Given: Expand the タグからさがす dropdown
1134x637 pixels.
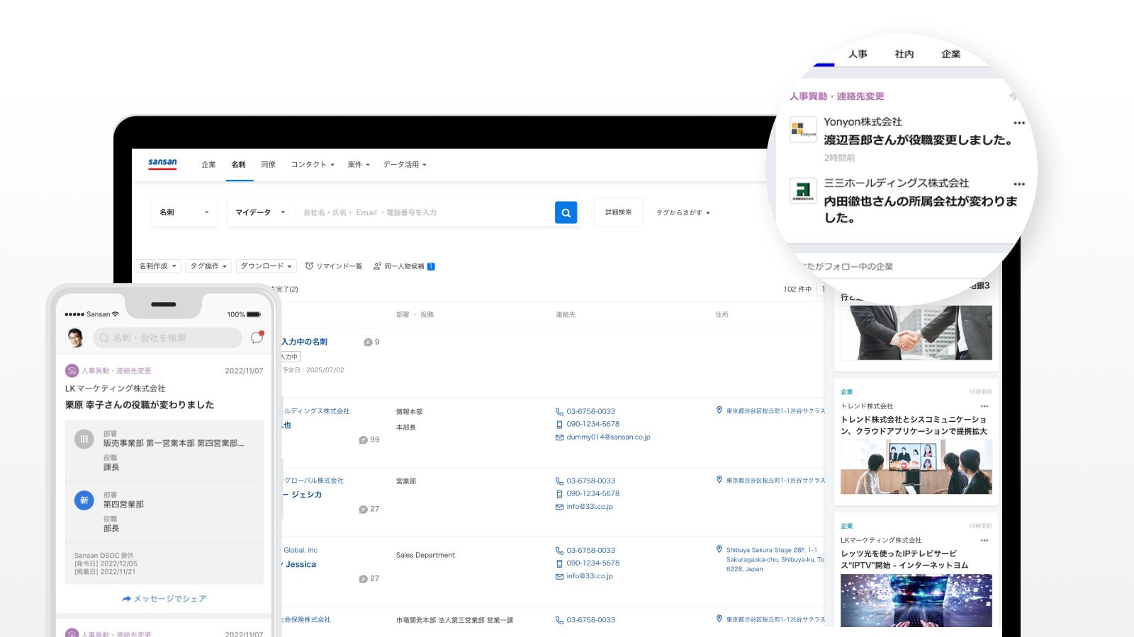Looking at the screenshot, I should coord(683,212).
